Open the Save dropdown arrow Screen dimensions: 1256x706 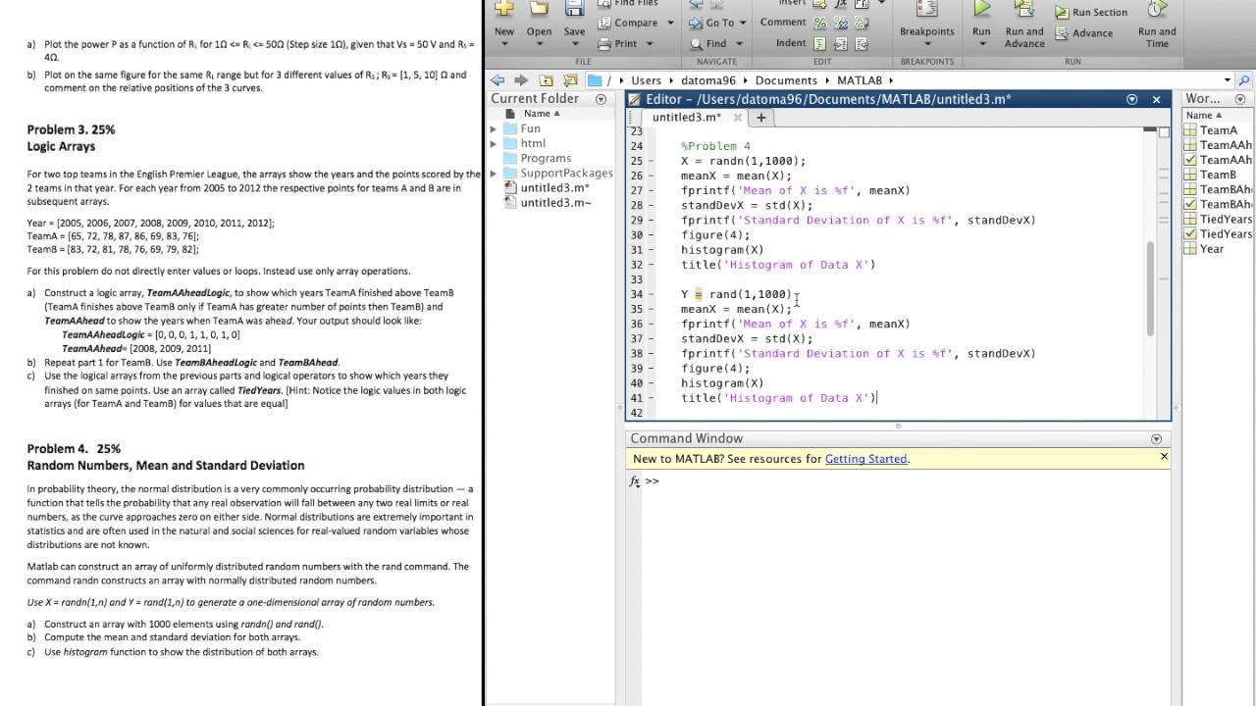click(574, 44)
